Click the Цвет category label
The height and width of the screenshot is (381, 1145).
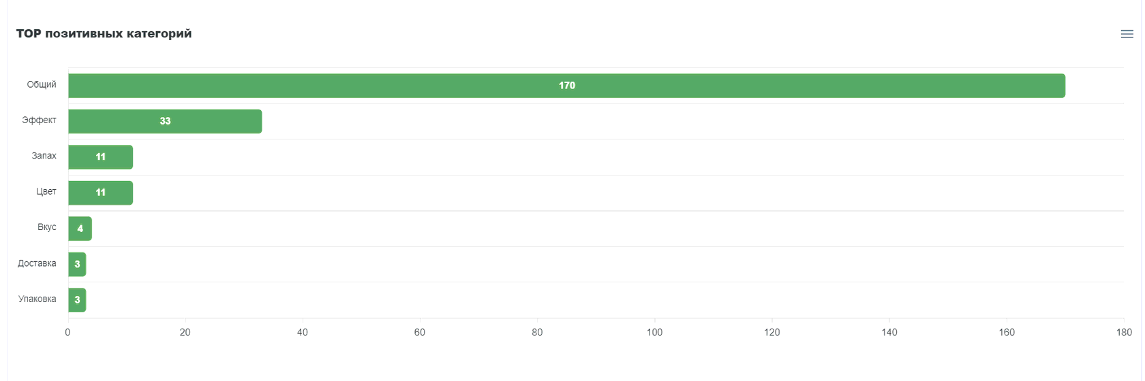46,192
